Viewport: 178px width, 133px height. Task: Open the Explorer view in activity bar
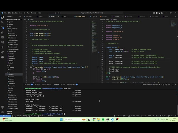[x=3, y=17]
